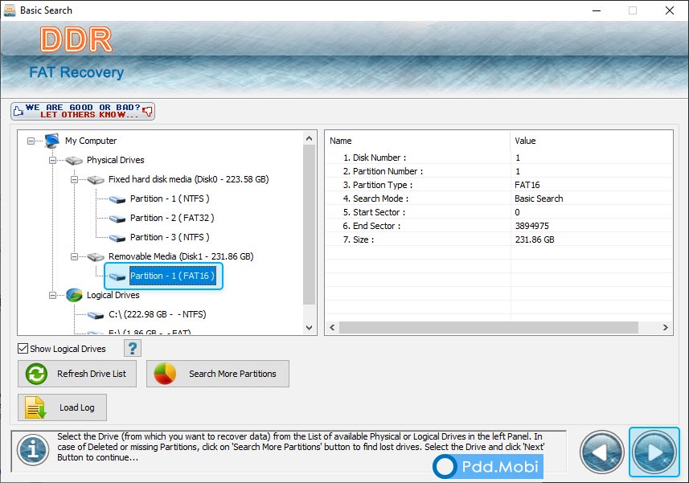Select the '4. Search Mode :' row
Viewport: 689px width, 483px height.
pos(499,199)
